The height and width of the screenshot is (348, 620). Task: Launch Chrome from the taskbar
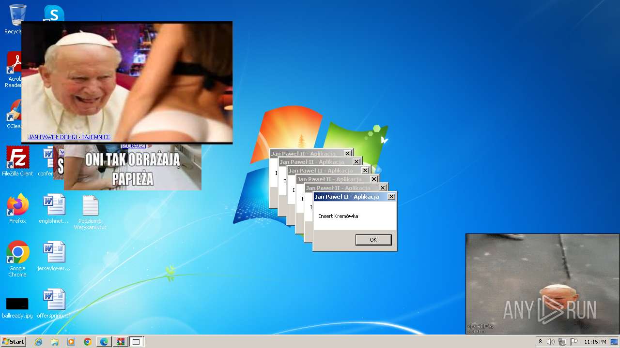[88, 342]
